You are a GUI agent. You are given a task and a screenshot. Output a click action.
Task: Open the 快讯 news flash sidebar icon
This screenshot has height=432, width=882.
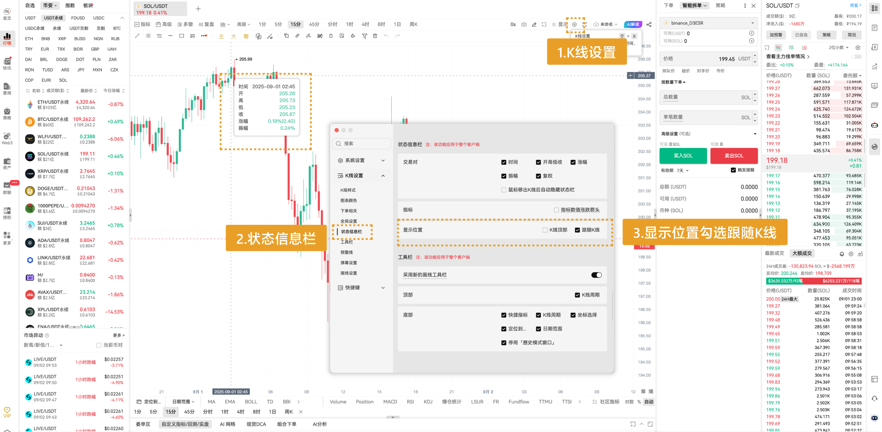tap(7, 63)
